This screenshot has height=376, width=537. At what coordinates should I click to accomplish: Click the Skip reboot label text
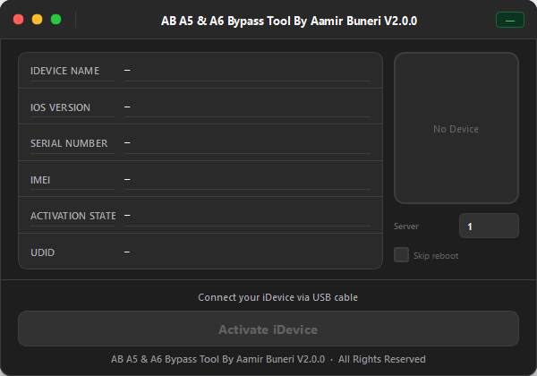(436, 256)
